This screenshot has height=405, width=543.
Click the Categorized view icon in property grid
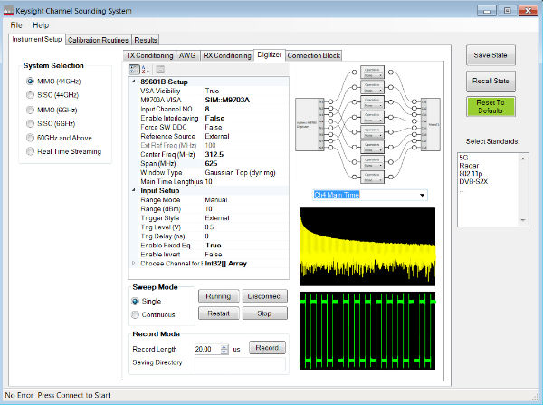point(134,69)
